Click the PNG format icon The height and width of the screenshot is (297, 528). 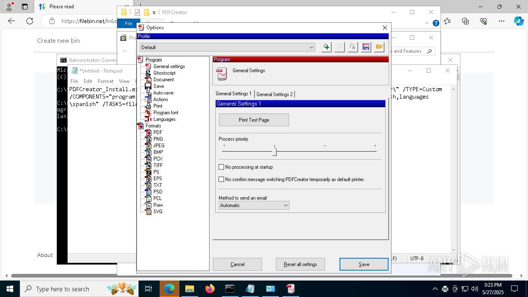click(148, 139)
